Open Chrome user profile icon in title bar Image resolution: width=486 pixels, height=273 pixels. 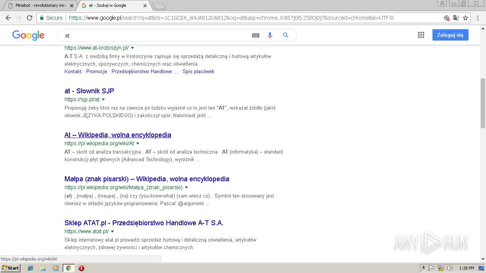coord(442,3)
